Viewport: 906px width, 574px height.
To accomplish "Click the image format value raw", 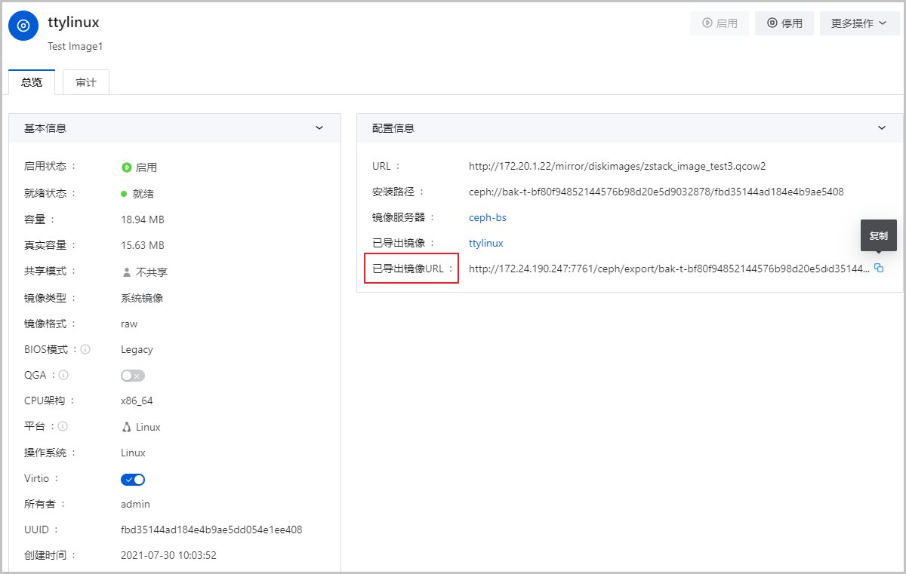I will [129, 324].
